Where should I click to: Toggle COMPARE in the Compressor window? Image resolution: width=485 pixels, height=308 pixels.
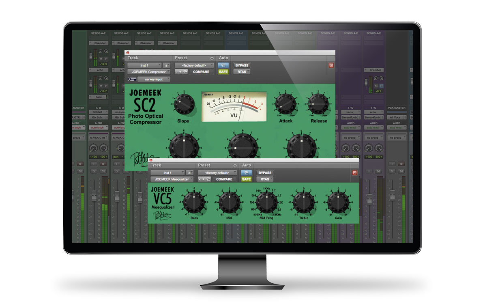pyautogui.click(x=201, y=72)
